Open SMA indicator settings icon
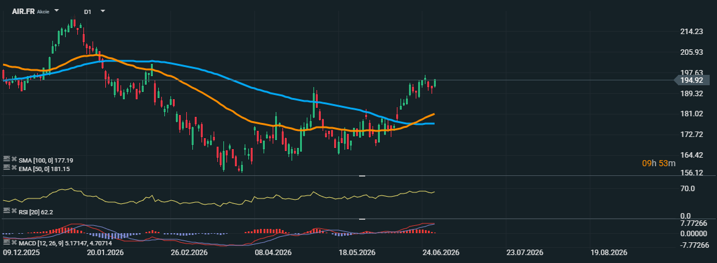Viewport: 717px width, 263px height. [x=7, y=160]
